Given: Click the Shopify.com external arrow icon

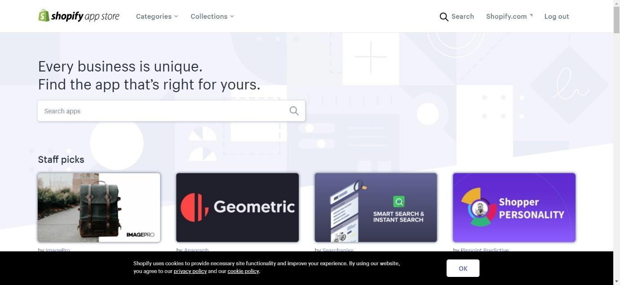Looking at the screenshot, I should [531, 15].
